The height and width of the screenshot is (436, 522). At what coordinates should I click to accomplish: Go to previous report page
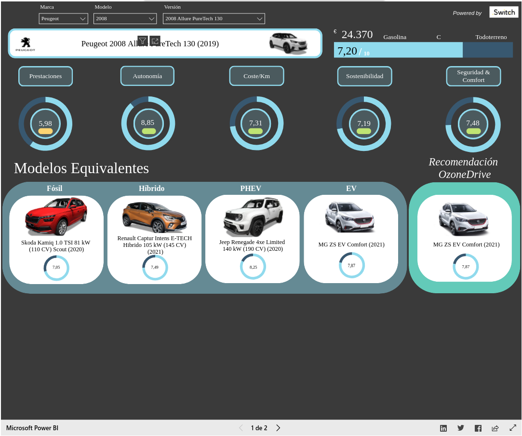241,428
